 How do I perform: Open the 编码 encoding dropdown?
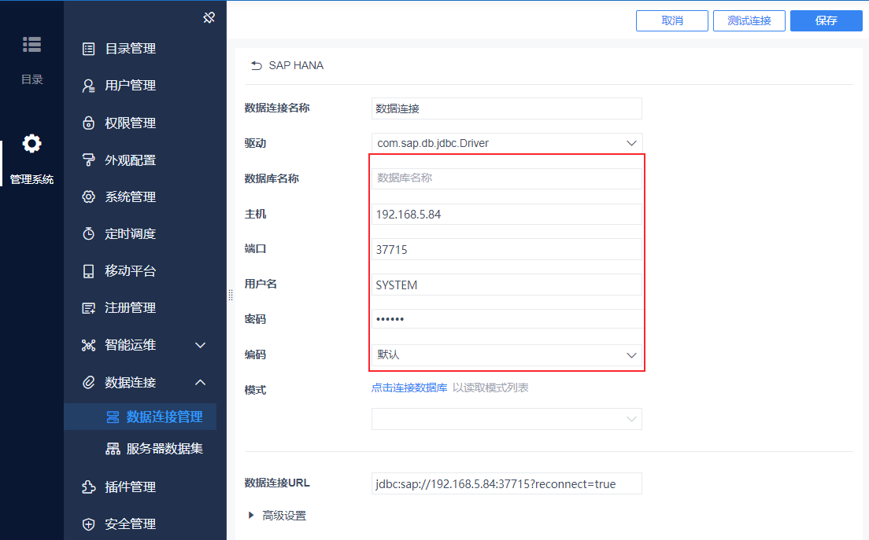pos(507,355)
